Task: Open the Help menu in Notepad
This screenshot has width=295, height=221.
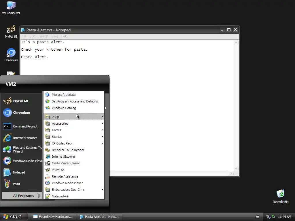Action: click(x=64, y=36)
